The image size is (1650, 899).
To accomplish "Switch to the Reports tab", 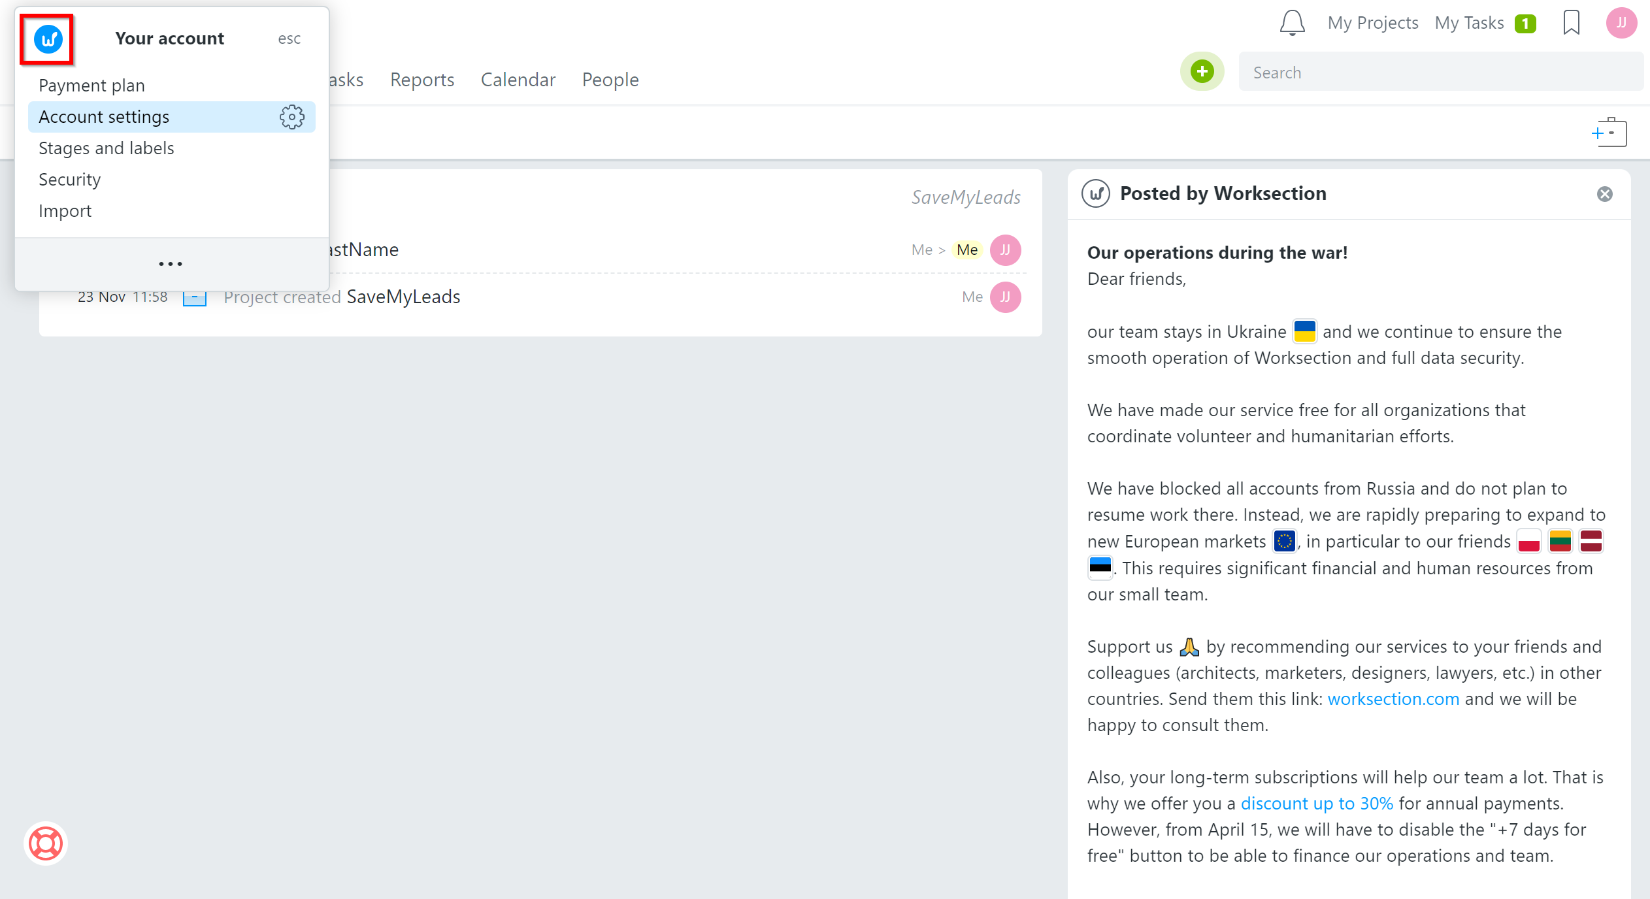I will (421, 79).
